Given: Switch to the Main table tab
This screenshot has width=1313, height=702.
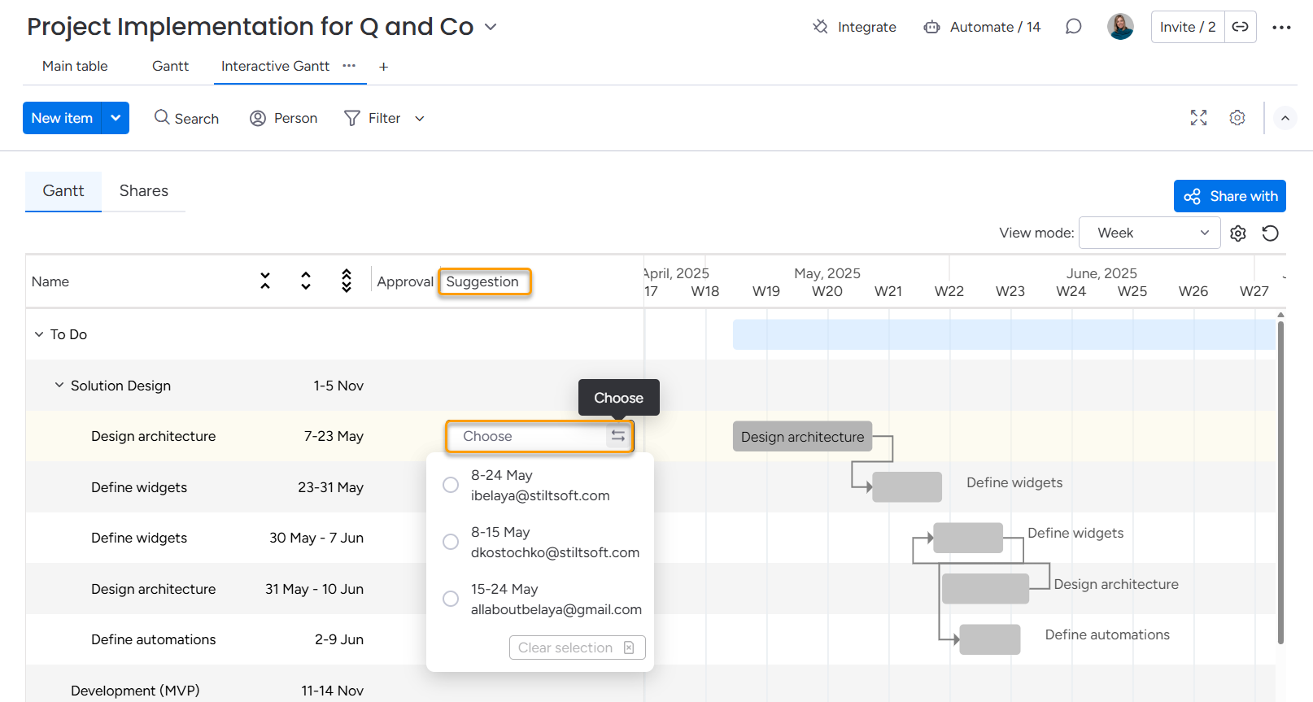Looking at the screenshot, I should (75, 67).
